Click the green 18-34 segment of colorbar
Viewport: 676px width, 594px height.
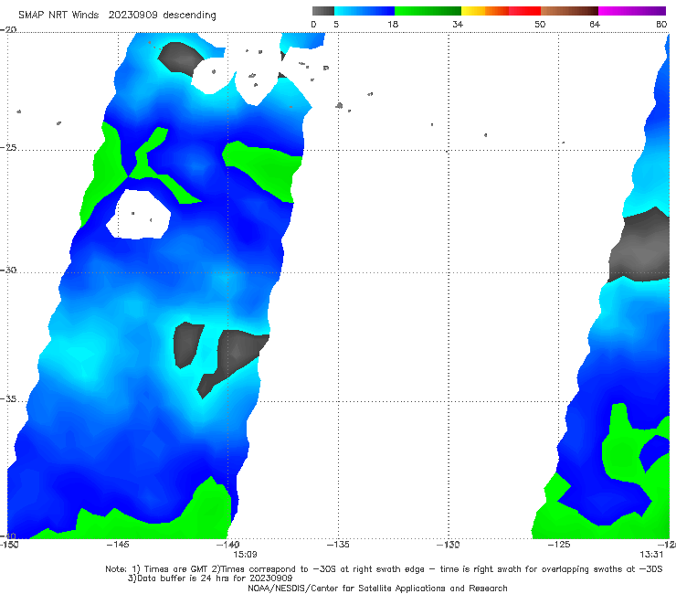click(428, 11)
